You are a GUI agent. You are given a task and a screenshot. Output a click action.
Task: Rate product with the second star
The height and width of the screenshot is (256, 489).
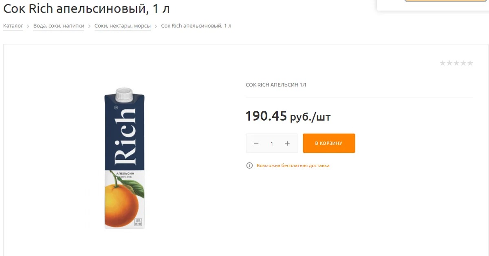click(450, 63)
